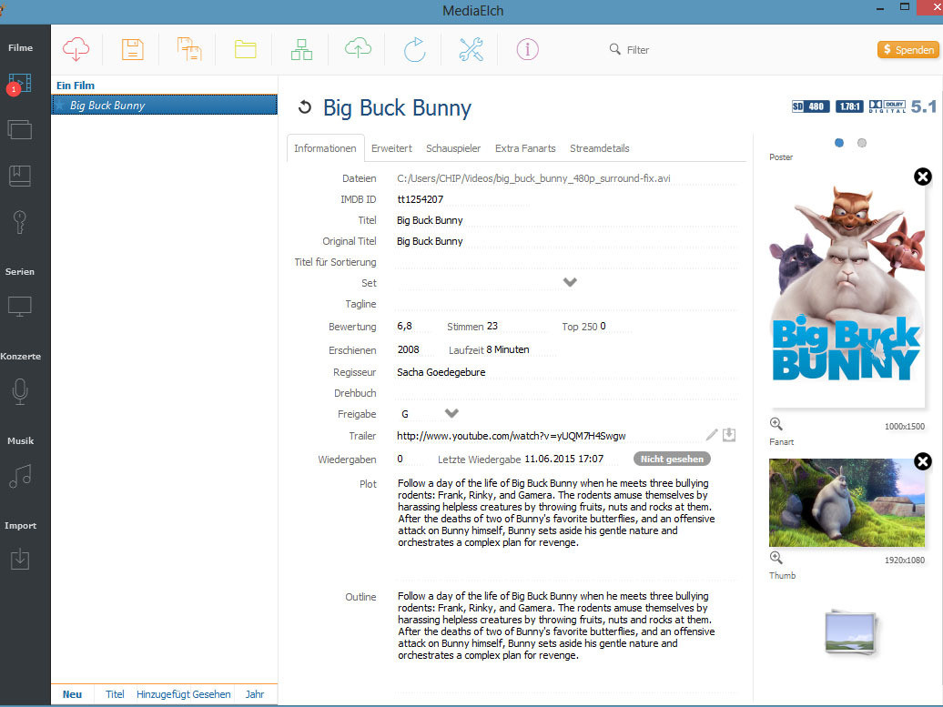943x707 pixels.
Task: Click the Letzte Wiedergabe date field
Action: point(572,460)
